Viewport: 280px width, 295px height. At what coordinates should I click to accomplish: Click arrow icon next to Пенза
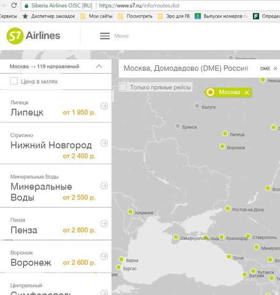[104, 224]
